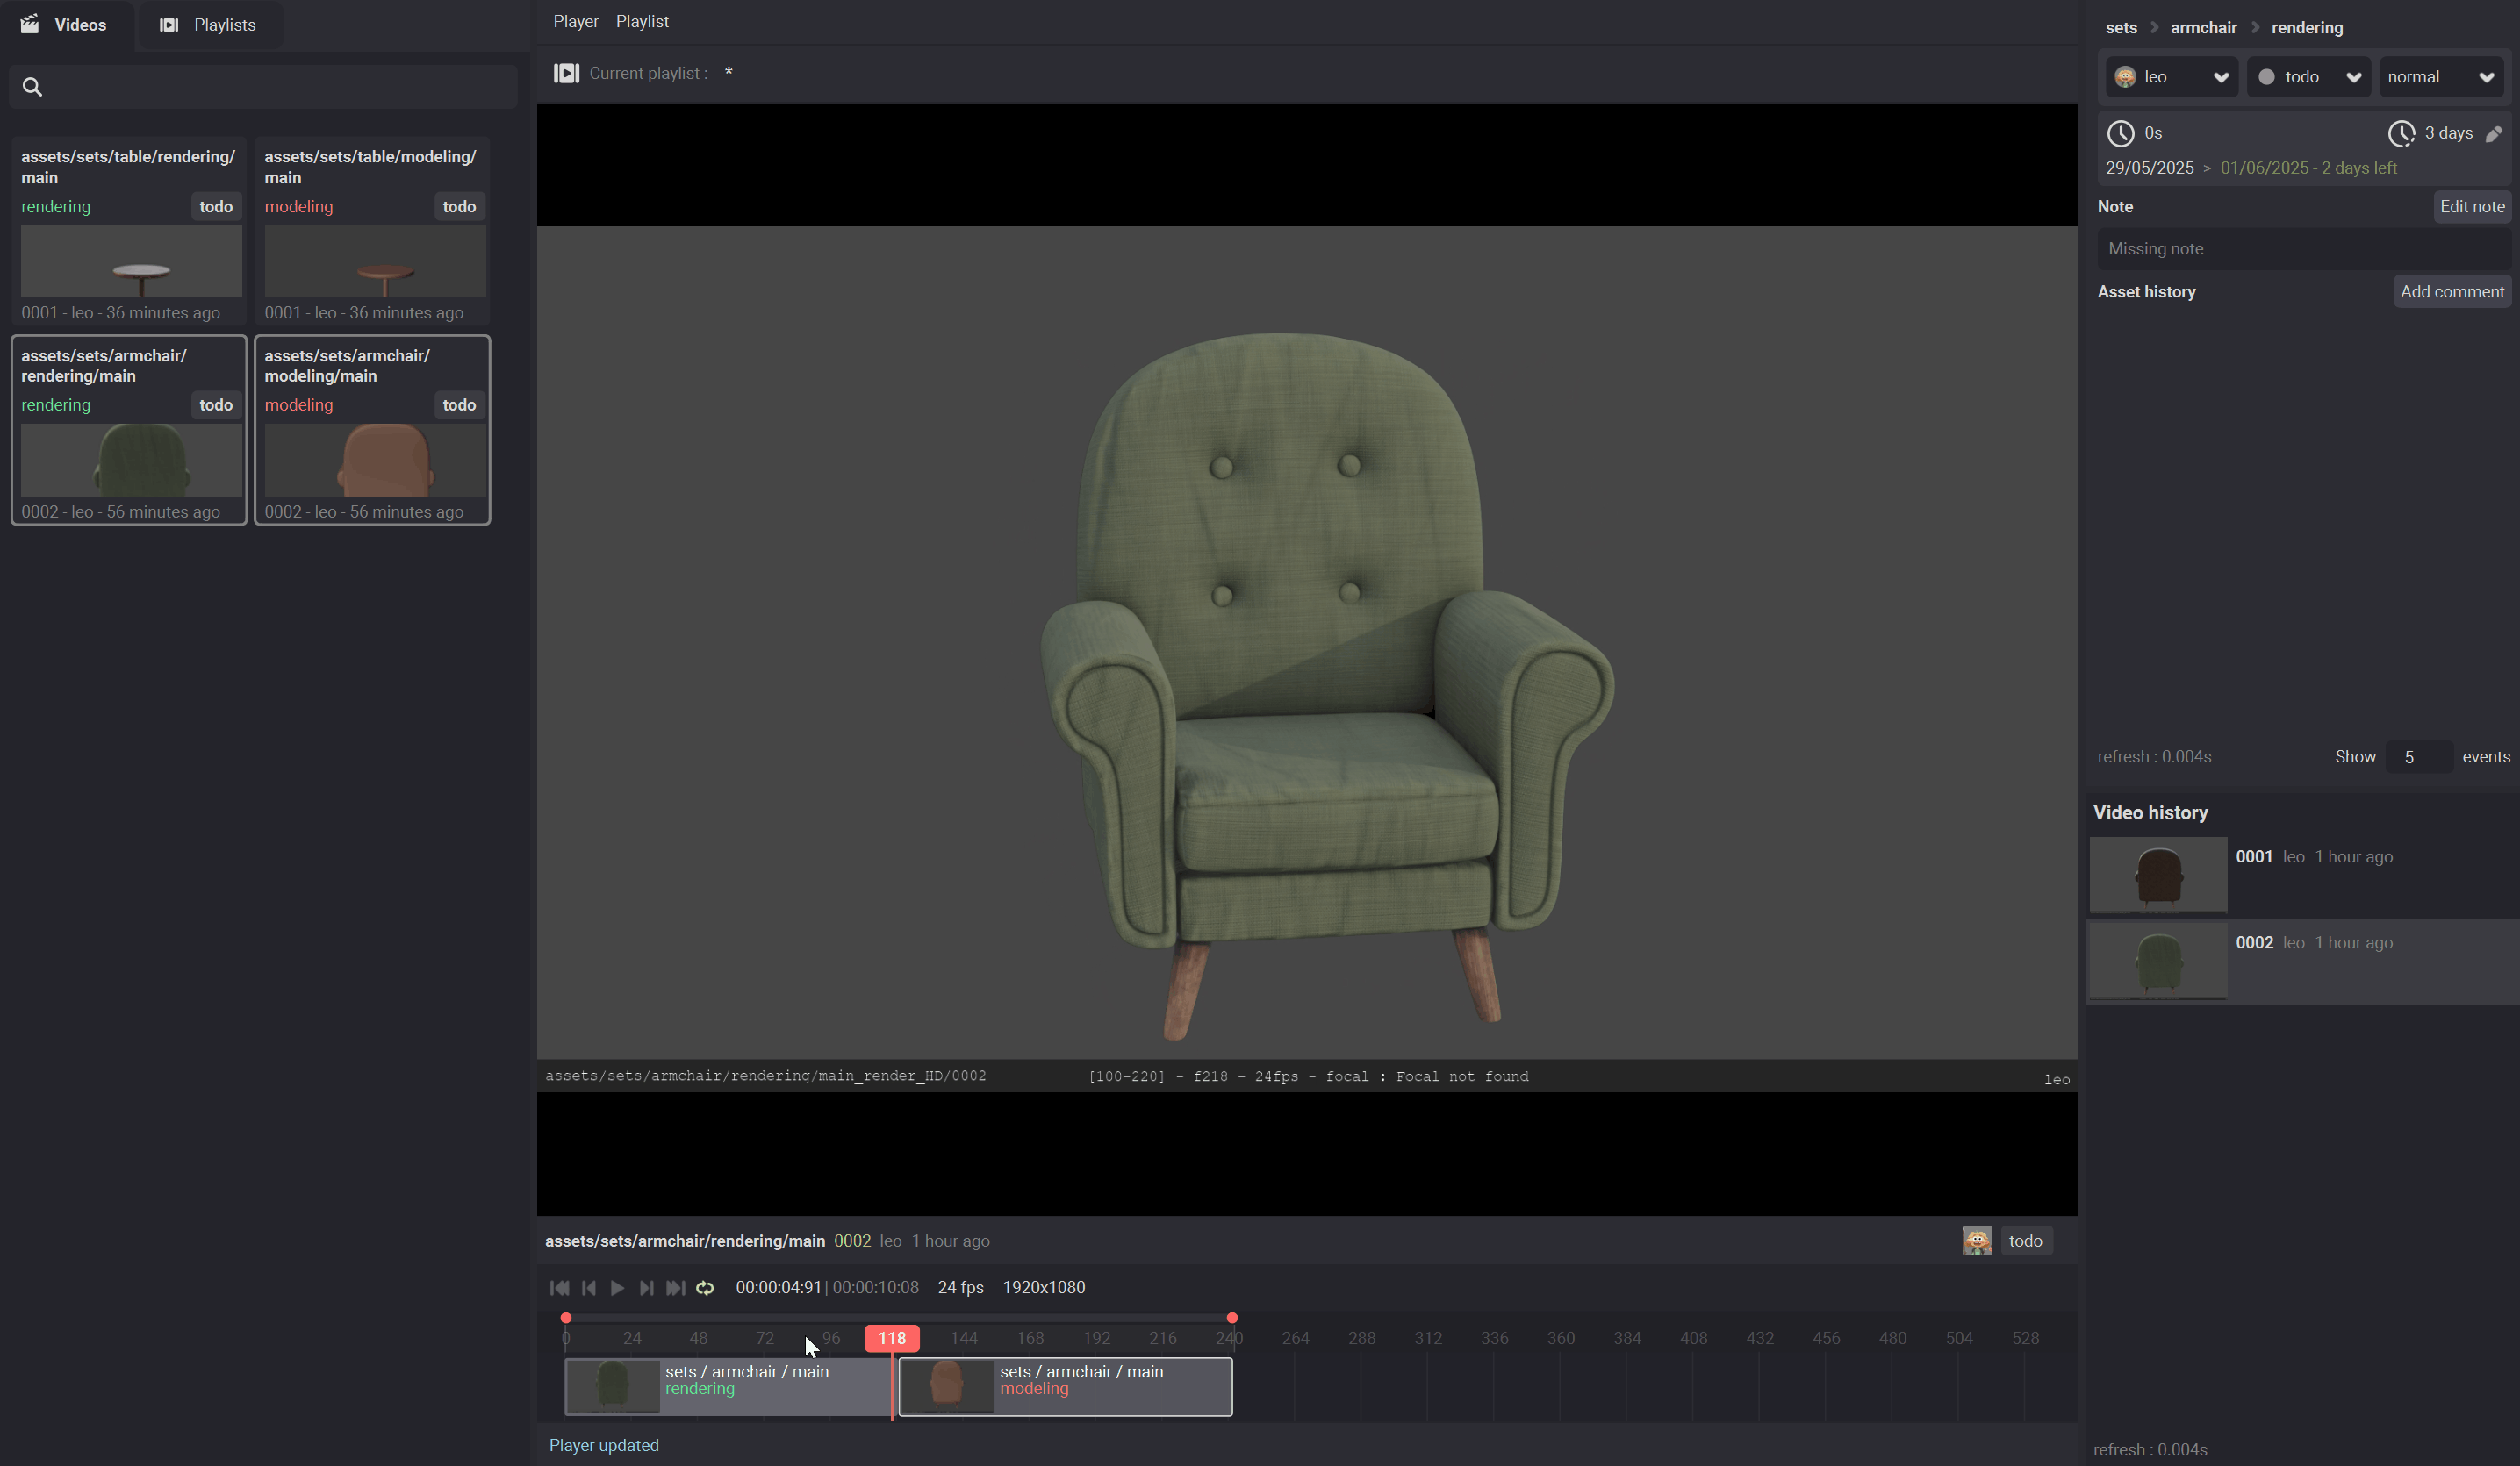Image resolution: width=2520 pixels, height=1466 pixels.
Task: Open the Player menu
Action: tap(575, 21)
